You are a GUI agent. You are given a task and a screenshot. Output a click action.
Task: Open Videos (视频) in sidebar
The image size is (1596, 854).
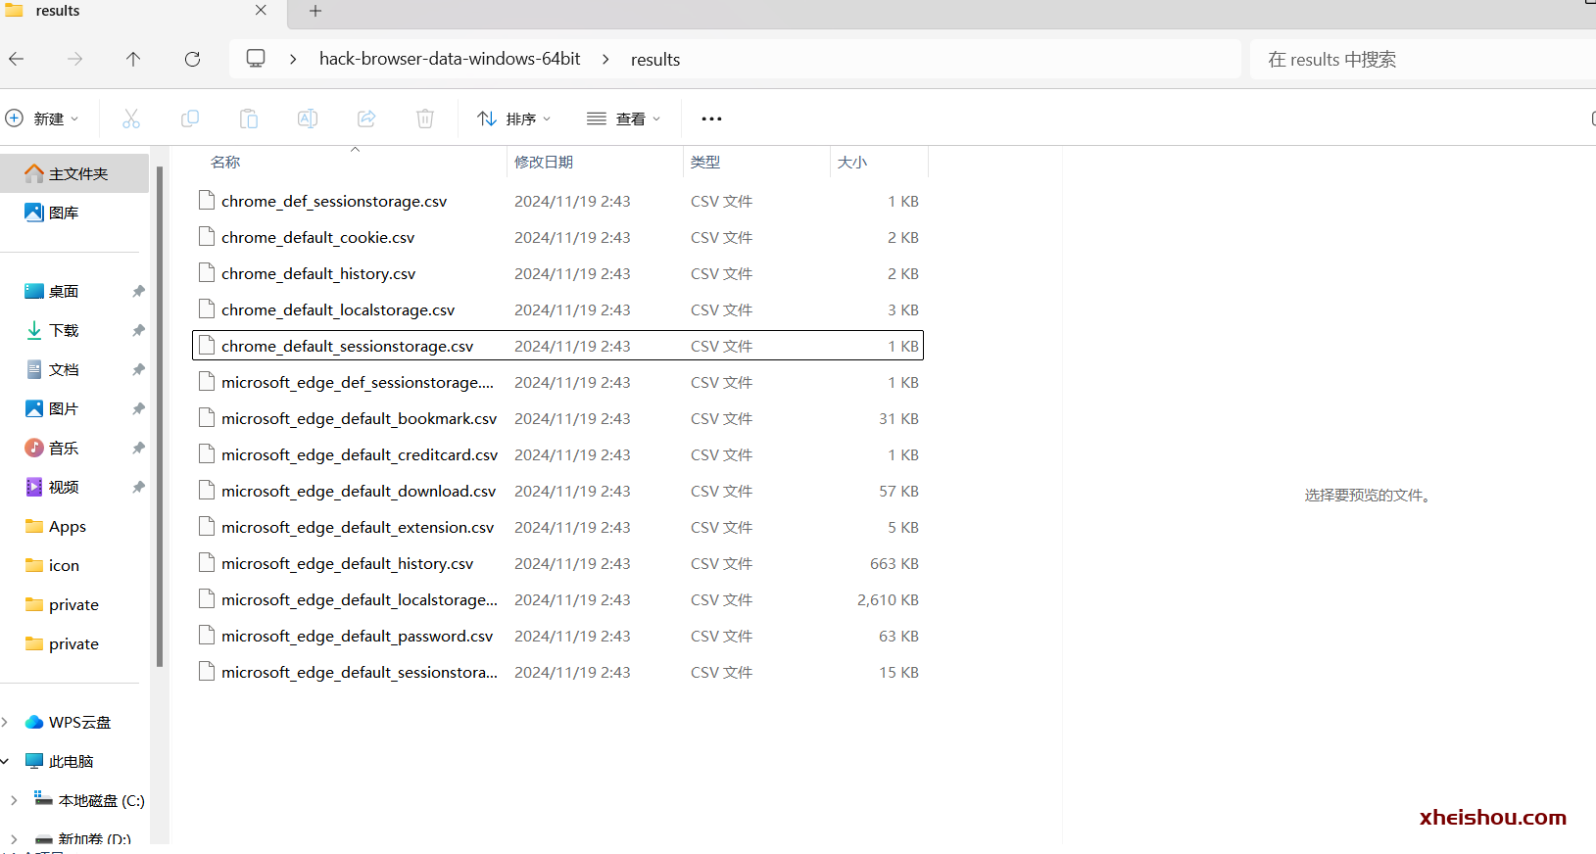pyautogui.click(x=65, y=487)
